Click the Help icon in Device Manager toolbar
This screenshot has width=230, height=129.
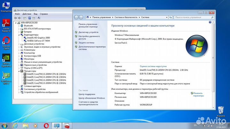30,18
